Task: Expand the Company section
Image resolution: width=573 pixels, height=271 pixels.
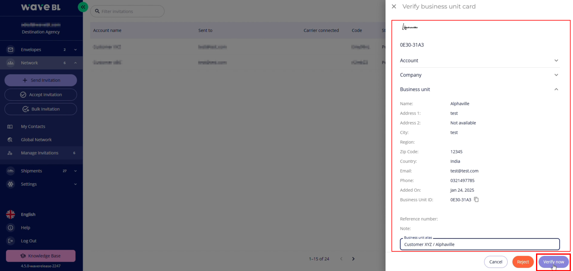Action: click(480, 75)
